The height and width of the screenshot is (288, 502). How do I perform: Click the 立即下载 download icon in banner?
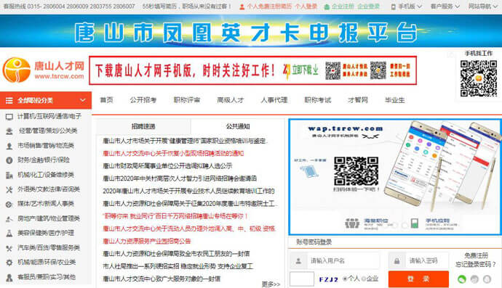coord(316,70)
